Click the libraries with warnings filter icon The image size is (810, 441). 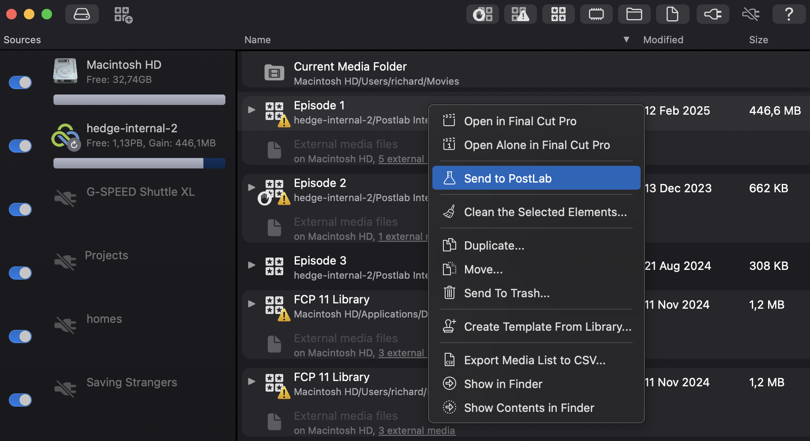(521, 14)
